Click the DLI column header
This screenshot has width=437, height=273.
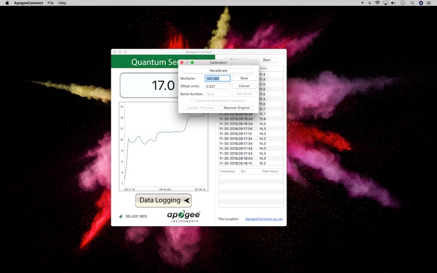click(x=243, y=171)
